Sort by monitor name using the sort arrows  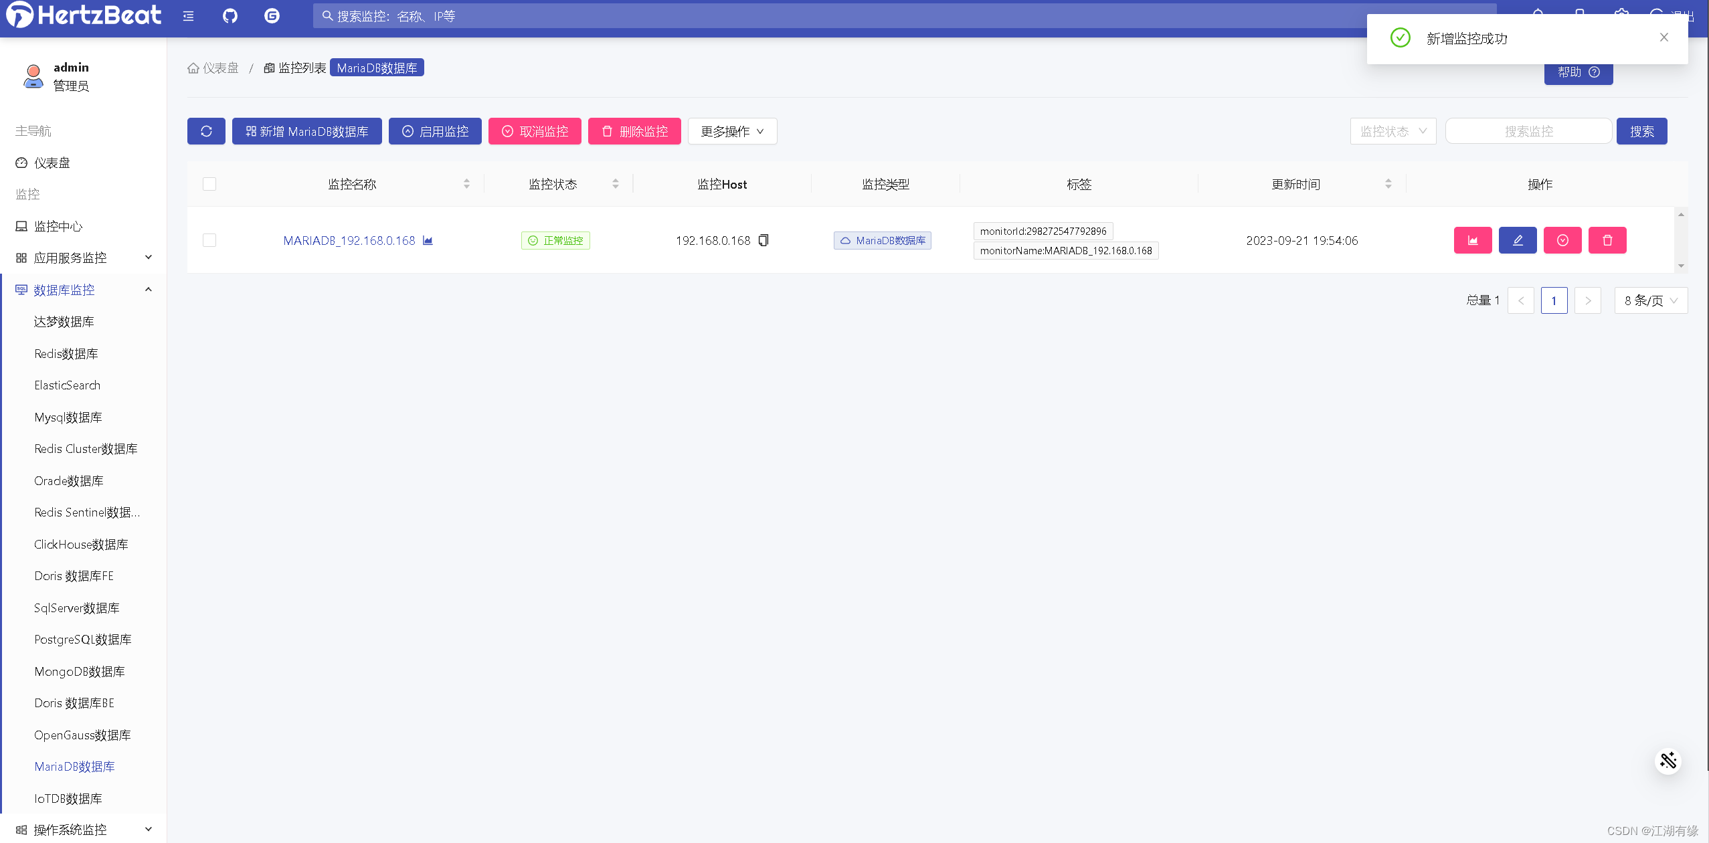[466, 183]
